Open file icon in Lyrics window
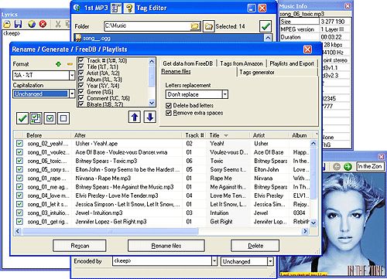387x279 pixels. pos(7,24)
